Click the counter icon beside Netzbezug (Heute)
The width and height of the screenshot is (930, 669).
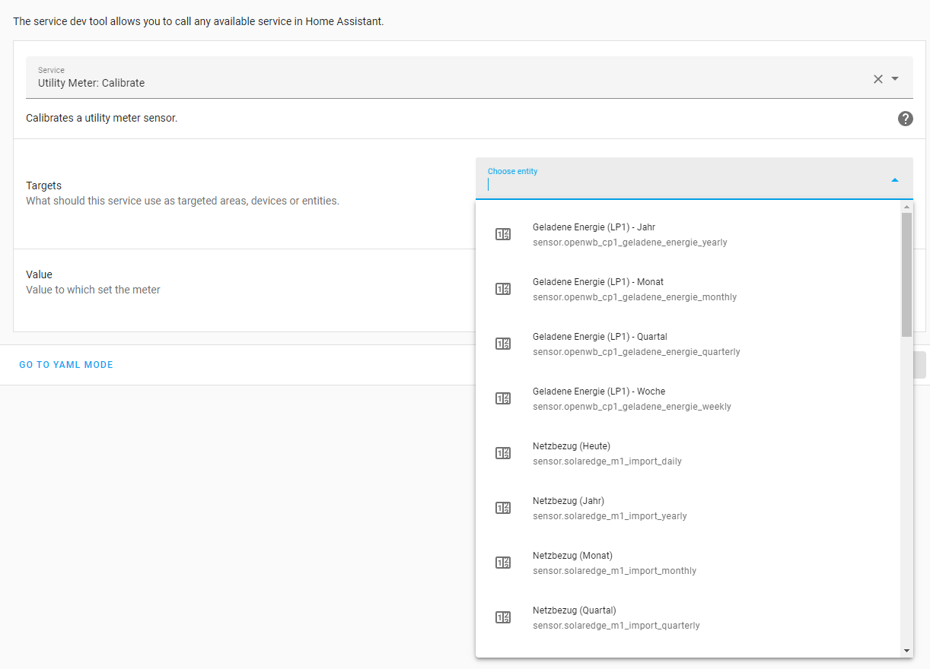[503, 452]
